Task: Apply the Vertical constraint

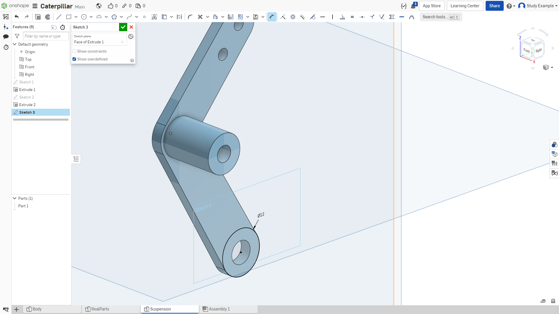Action: click(332, 17)
